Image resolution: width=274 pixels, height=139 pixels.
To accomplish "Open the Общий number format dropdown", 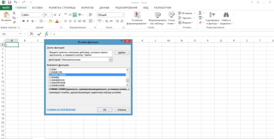I will (123, 15).
